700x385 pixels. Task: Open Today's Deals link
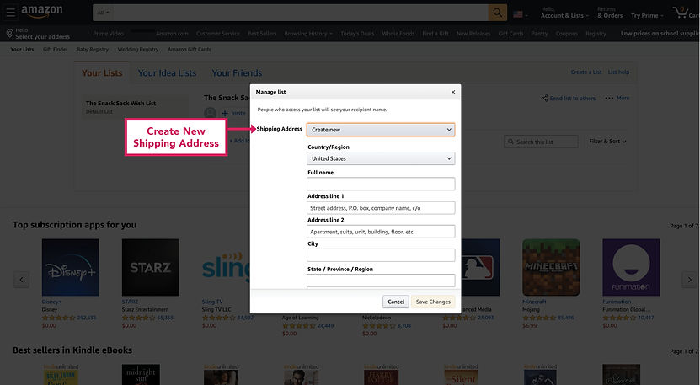click(357, 34)
